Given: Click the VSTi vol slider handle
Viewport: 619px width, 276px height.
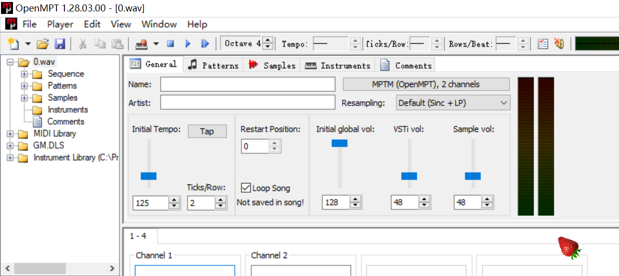Looking at the screenshot, I should pos(409,176).
